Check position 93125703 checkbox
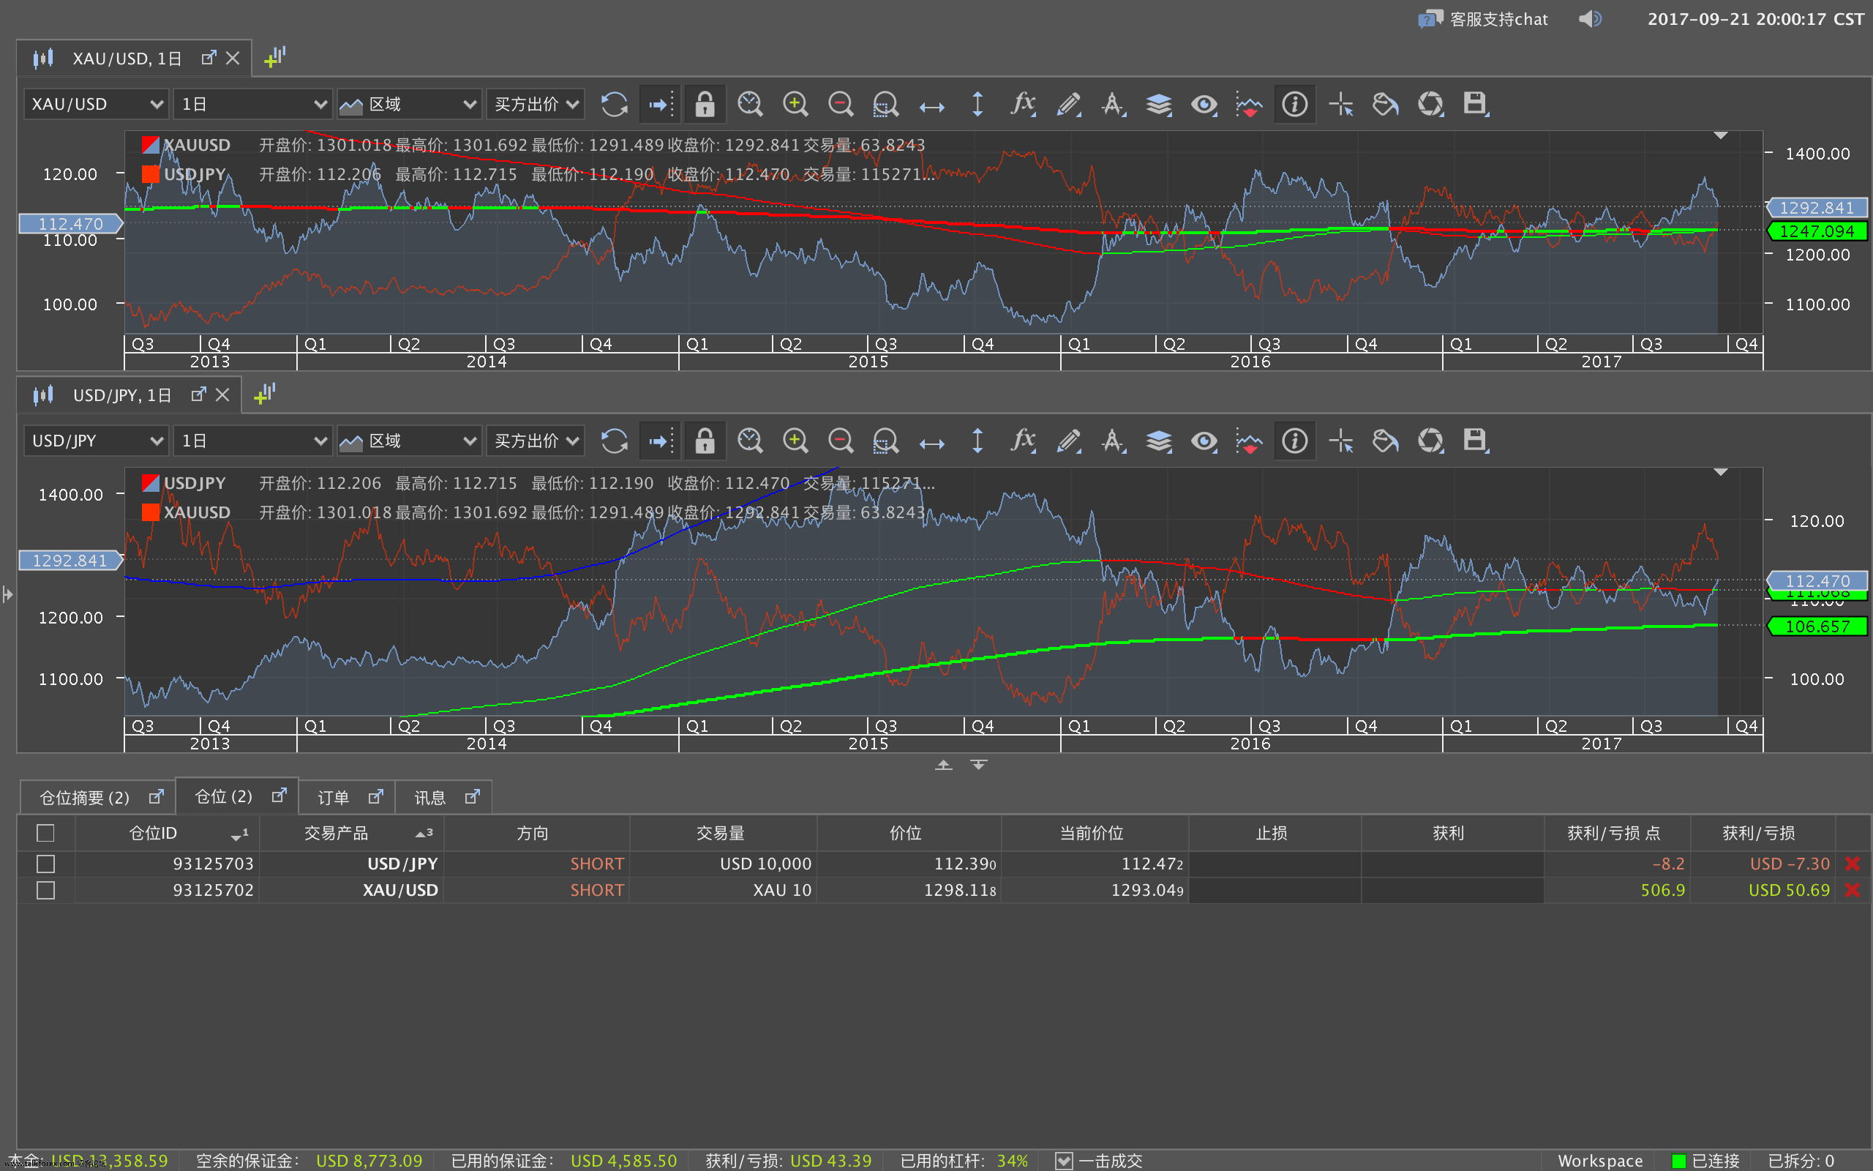The image size is (1873, 1171). pyautogui.click(x=45, y=864)
